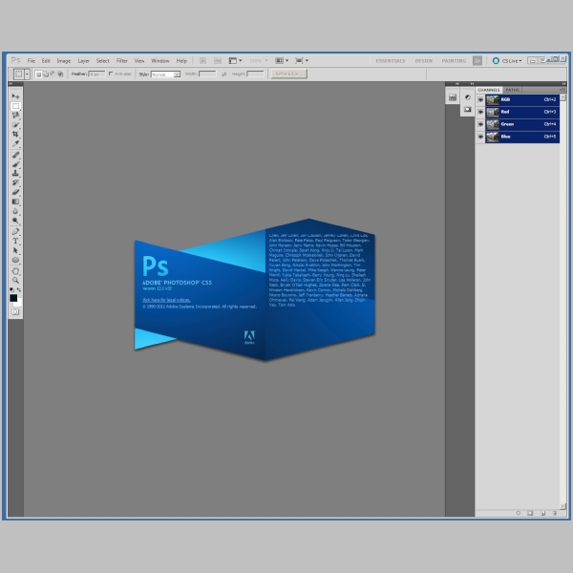Image resolution: width=573 pixels, height=573 pixels.
Task: Hide the RGB channel visibility eye
Action: click(x=480, y=99)
